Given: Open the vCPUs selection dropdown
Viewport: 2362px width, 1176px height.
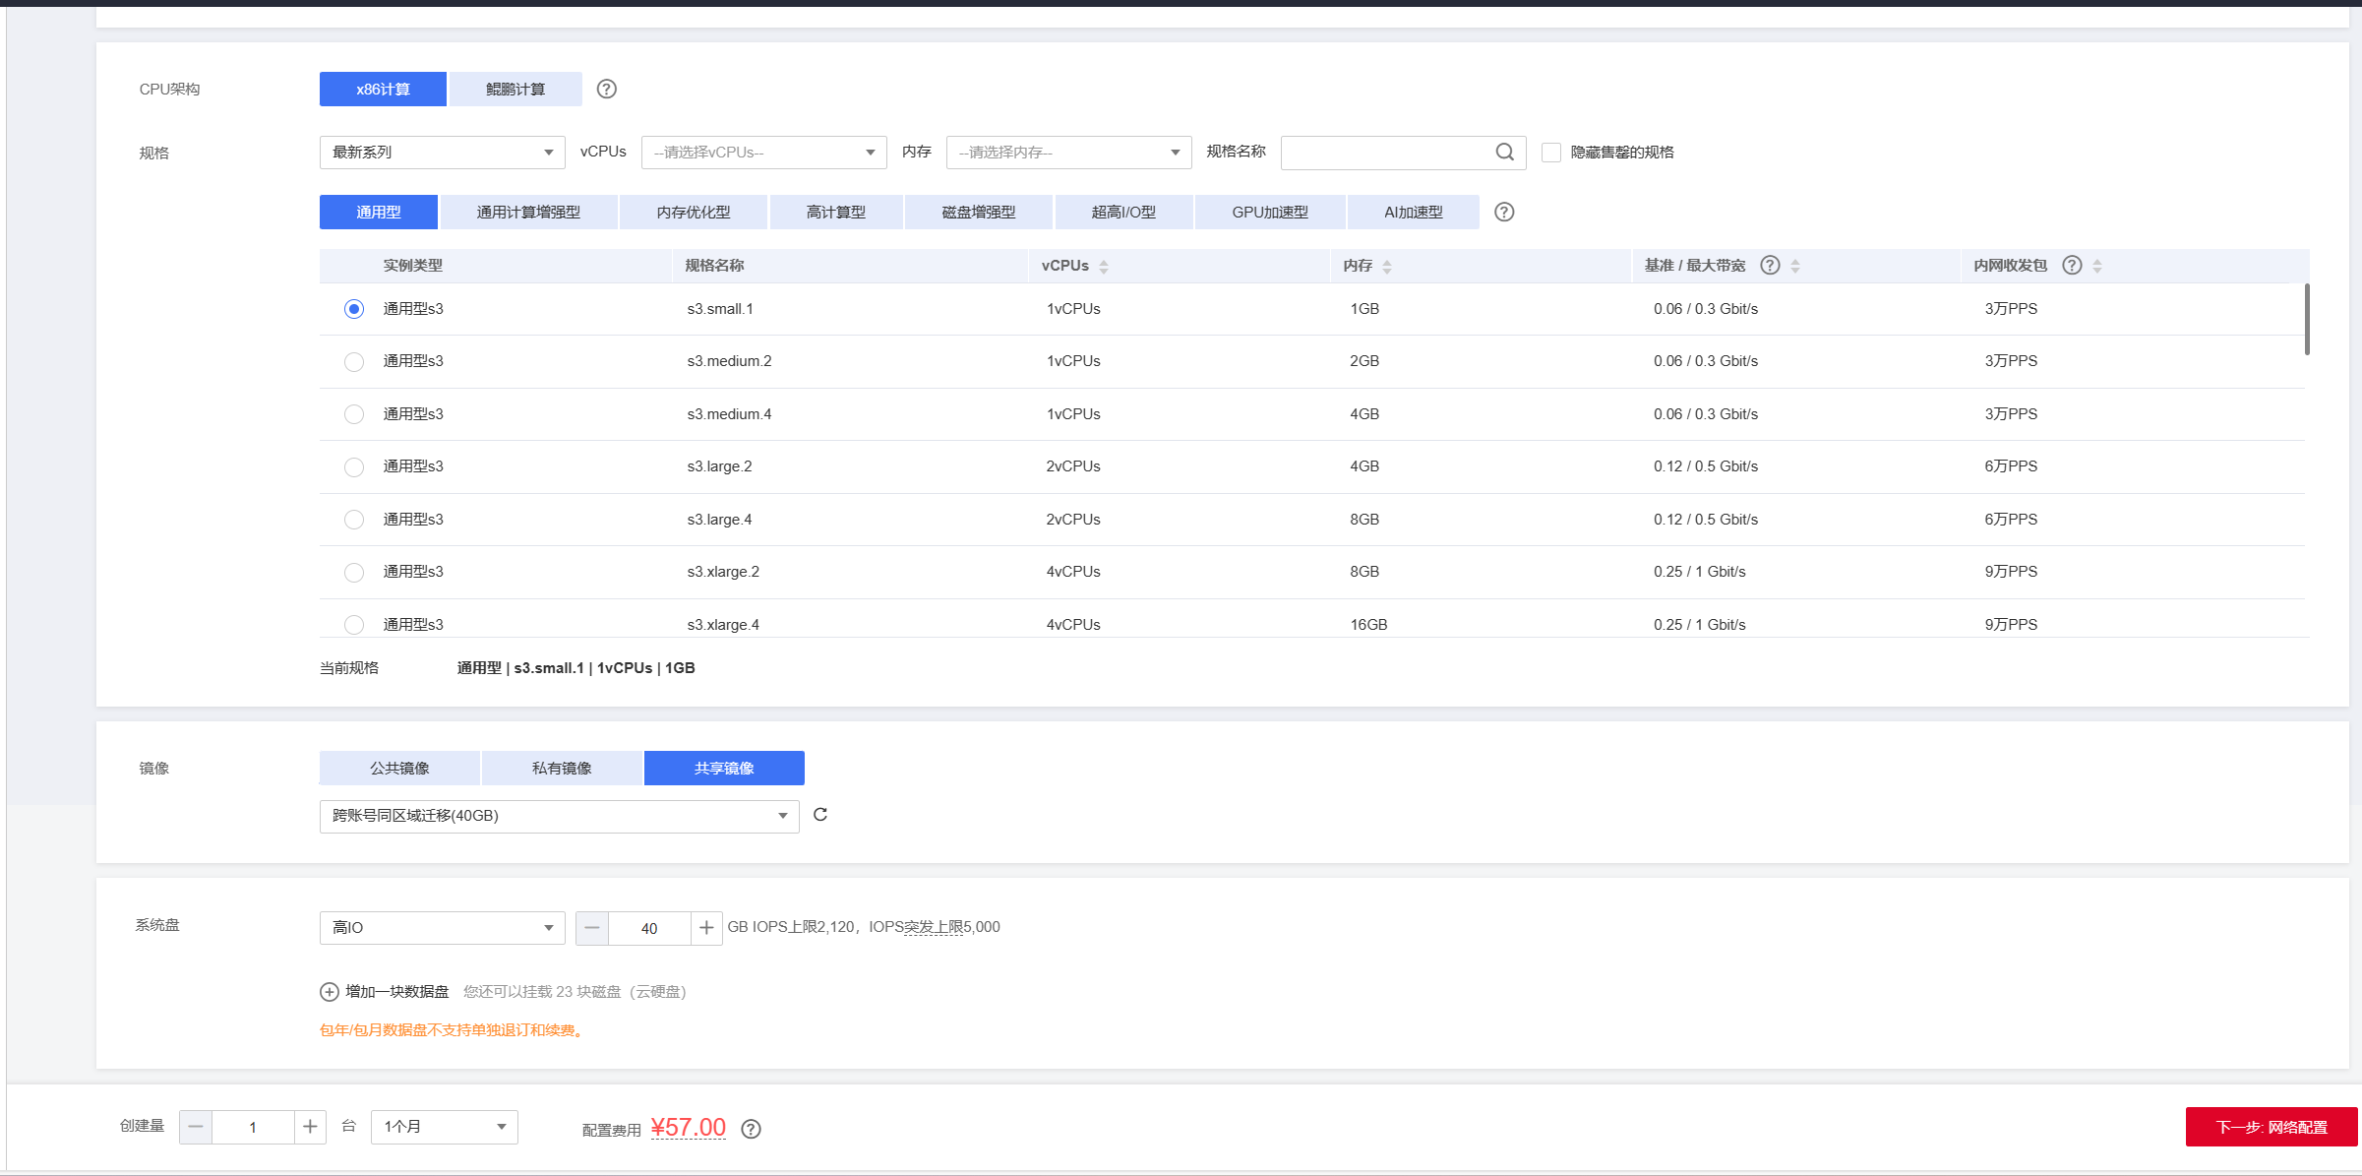Looking at the screenshot, I should click(x=764, y=153).
